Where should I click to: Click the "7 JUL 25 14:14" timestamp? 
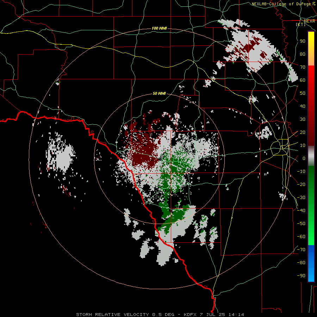222,315
